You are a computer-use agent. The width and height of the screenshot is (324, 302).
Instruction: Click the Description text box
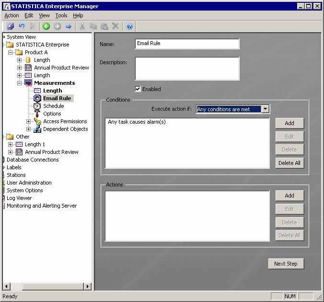pyautogui.click(x=187, y=69)
